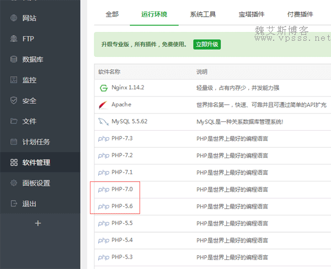Click PHP-5.5 software name

122,223
